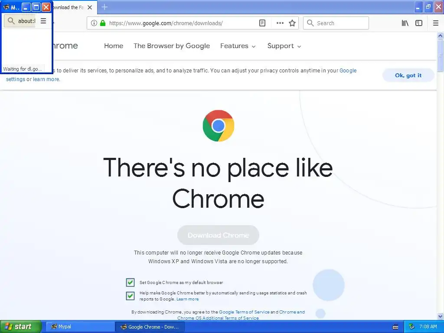Open The Browser by Google page
444x333 pixels.
point(172,46)
